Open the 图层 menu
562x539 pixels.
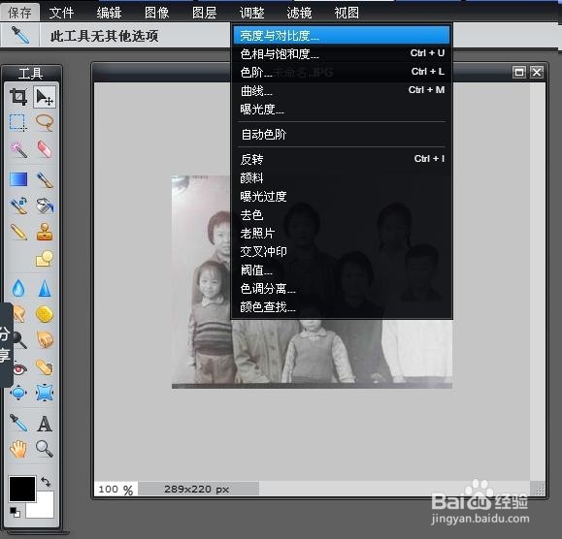tap(204, 13)
